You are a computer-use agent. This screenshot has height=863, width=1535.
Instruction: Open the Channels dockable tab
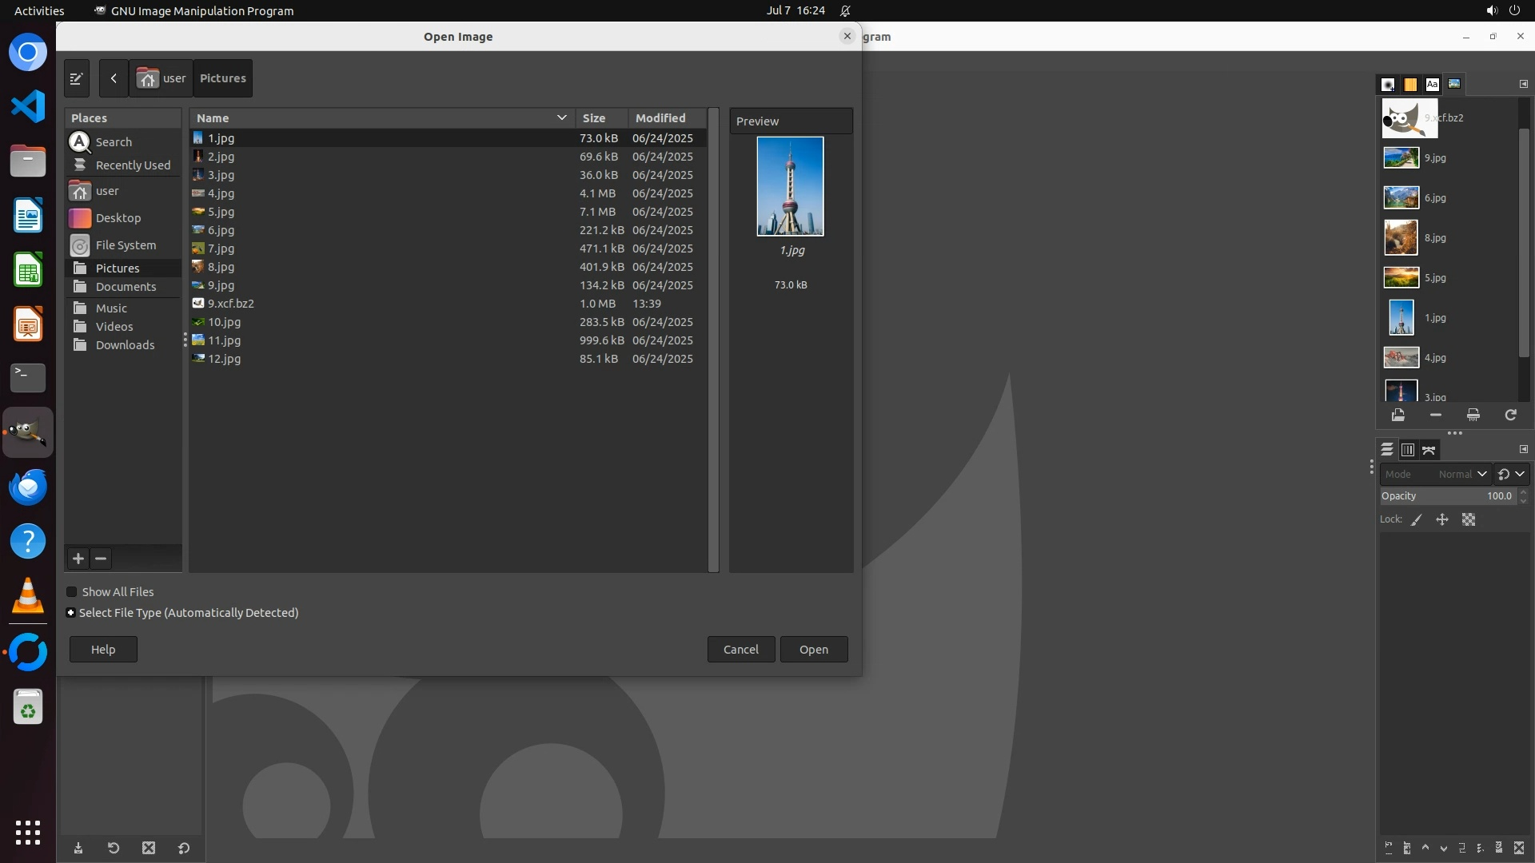click(x=1408, y=450)
